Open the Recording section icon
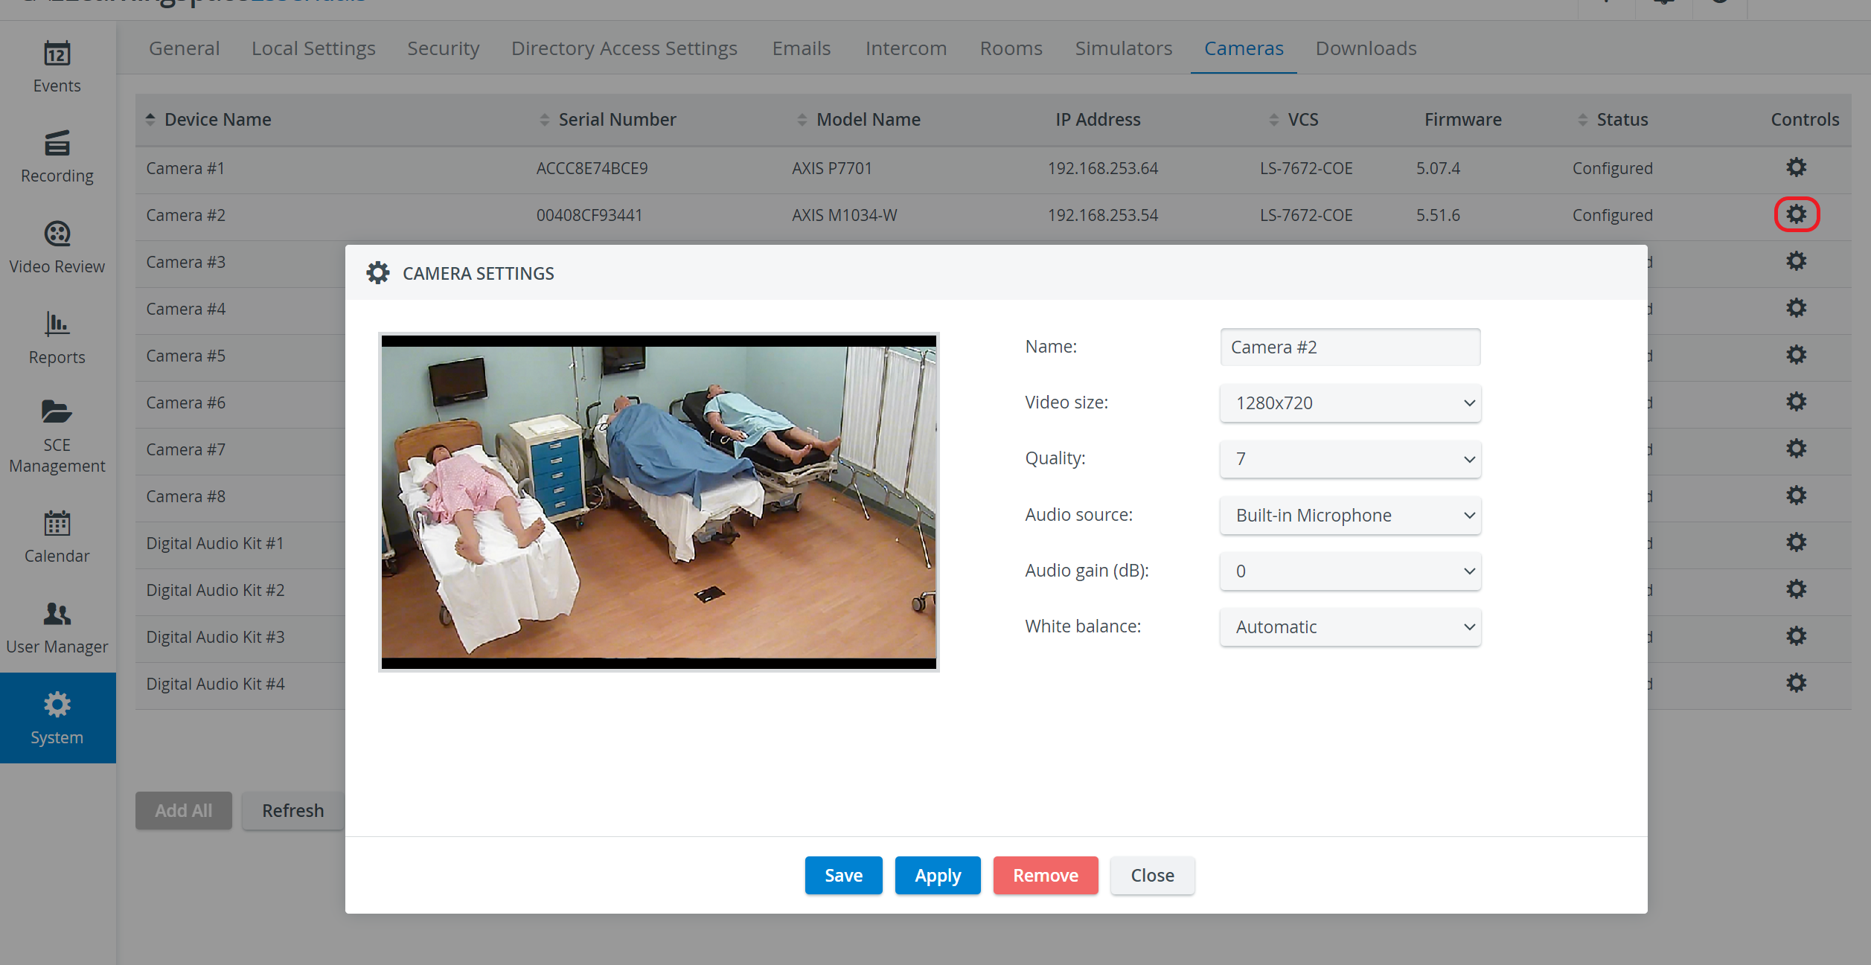 [57, 143]
